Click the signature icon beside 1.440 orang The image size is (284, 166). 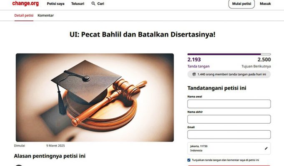click(194, 74)
